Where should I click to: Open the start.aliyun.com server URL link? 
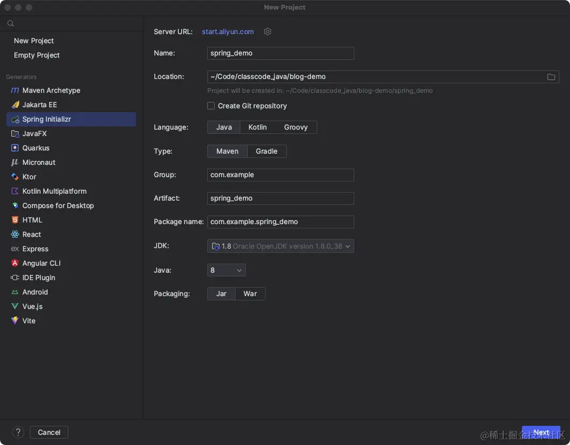tap(228, 31)
